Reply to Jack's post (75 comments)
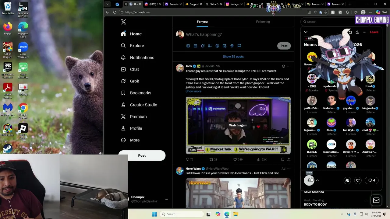Screen dimensions: 390x219 190,159
